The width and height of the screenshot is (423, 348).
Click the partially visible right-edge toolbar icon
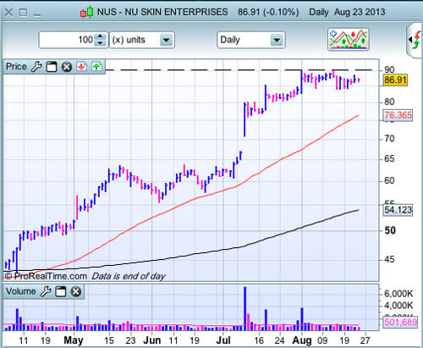coord(415,40)
